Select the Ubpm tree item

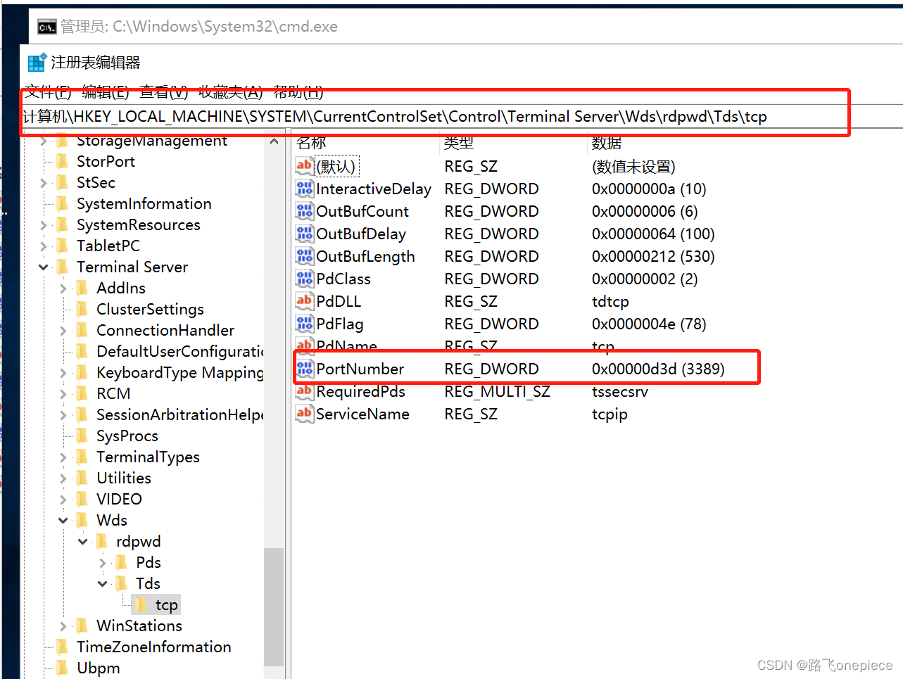(98, 668)
